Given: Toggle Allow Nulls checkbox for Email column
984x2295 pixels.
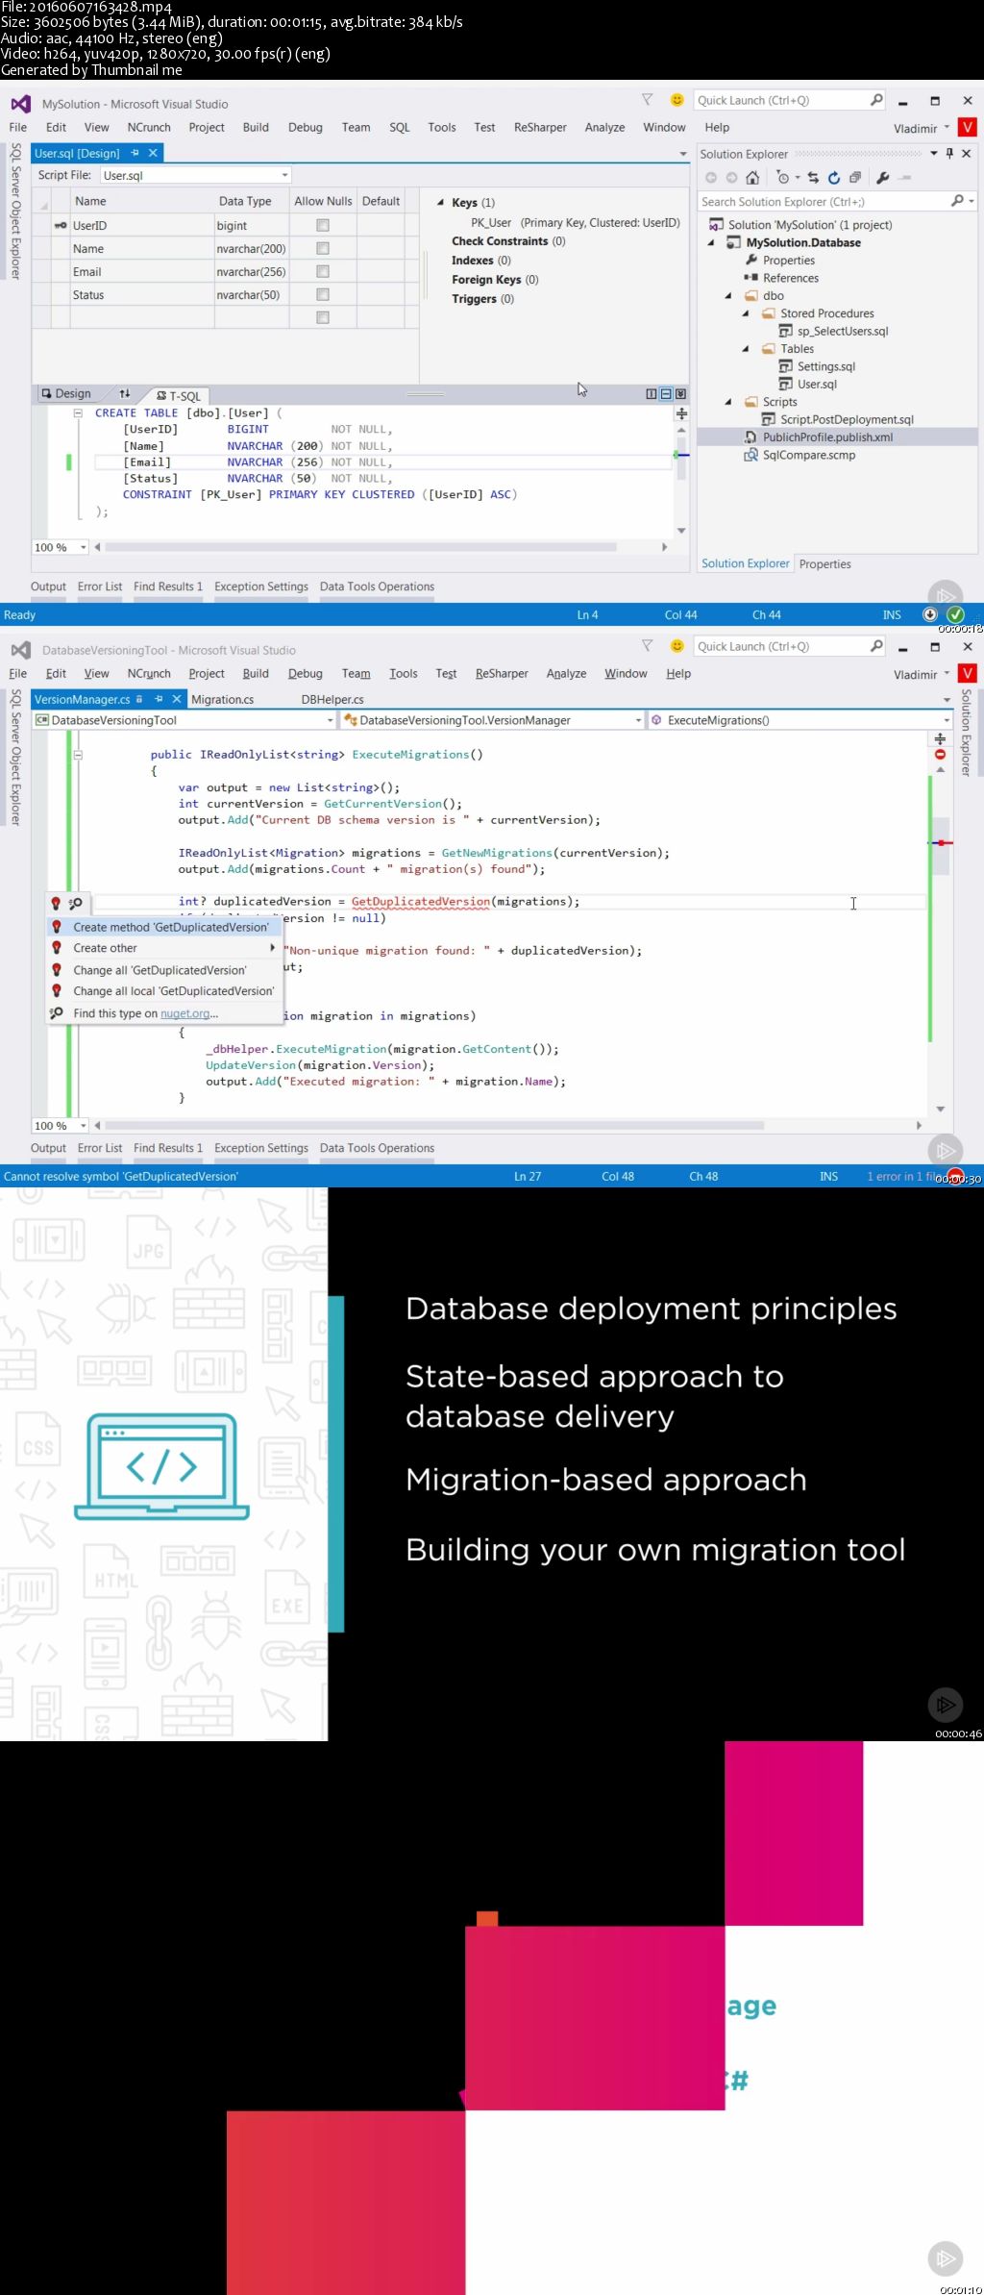Looking at the screenshot, I should [x=323, y=272].
